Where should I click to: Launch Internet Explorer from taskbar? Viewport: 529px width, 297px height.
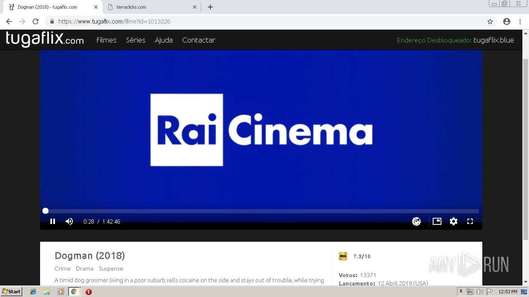tap(33, 292)
